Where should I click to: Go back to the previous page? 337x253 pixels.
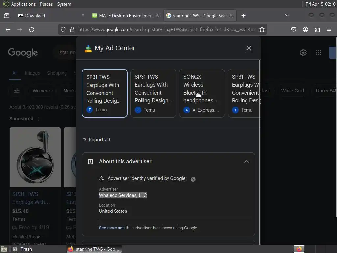8,29
